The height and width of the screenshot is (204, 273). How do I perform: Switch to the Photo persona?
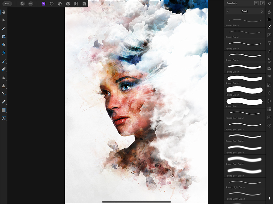pos(43,4)
